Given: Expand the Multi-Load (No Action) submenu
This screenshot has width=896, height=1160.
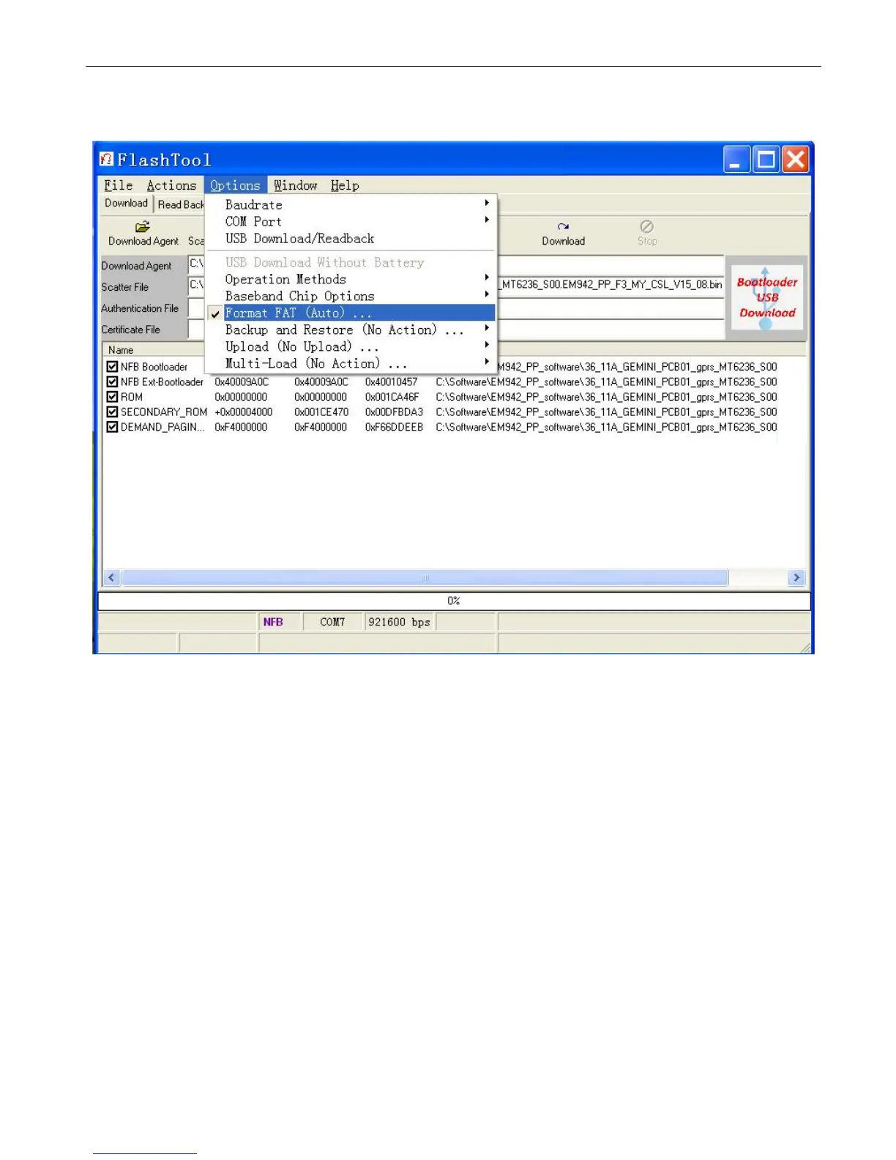Looking at the screenshot, I should tap(351, 363).
